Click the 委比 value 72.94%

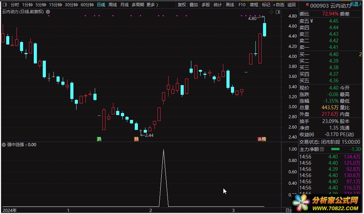(x=330, y=14)
